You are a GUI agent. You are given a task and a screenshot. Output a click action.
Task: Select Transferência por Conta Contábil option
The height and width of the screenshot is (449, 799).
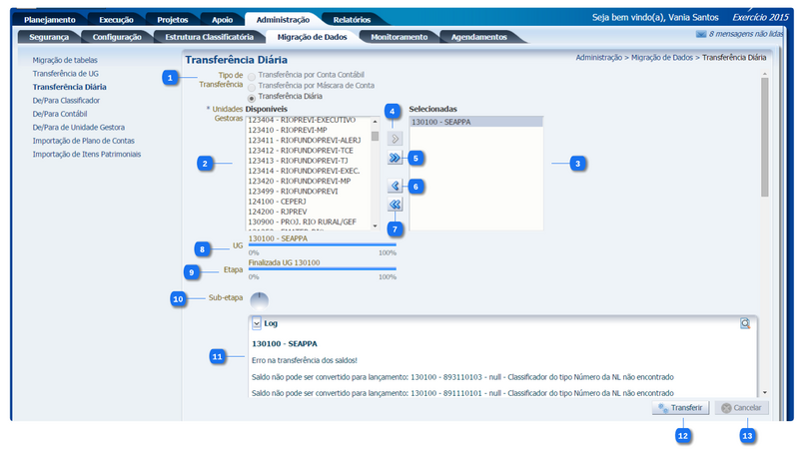[x=252, y=76]
